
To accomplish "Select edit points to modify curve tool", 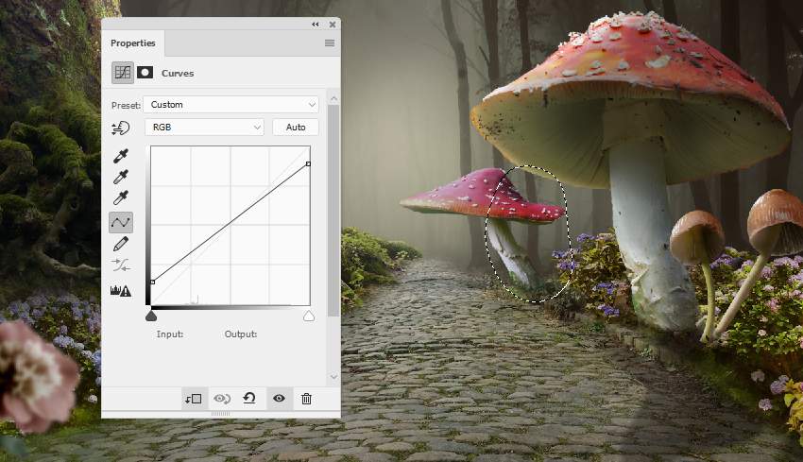I will pyautogui.click(x=121, y=222).
